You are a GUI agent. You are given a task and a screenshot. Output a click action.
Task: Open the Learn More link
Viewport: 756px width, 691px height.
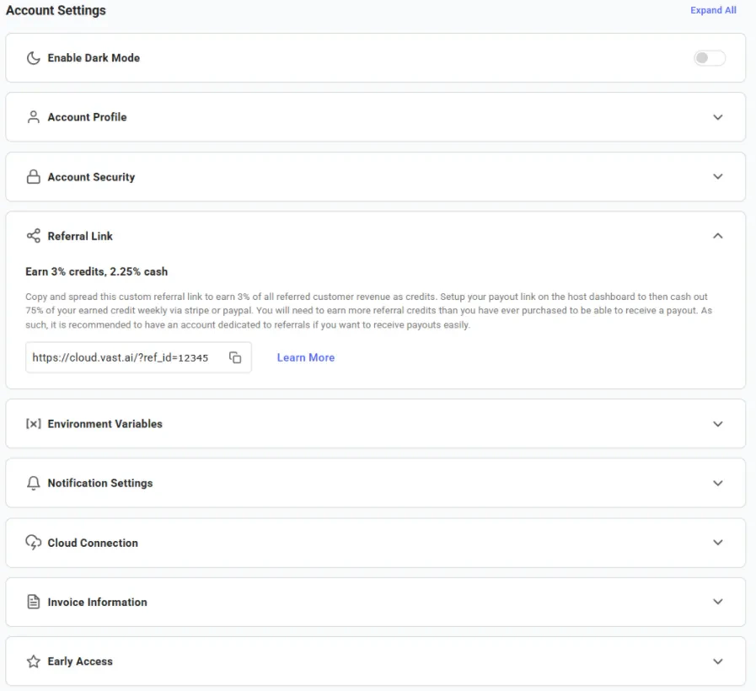[305, 357]
